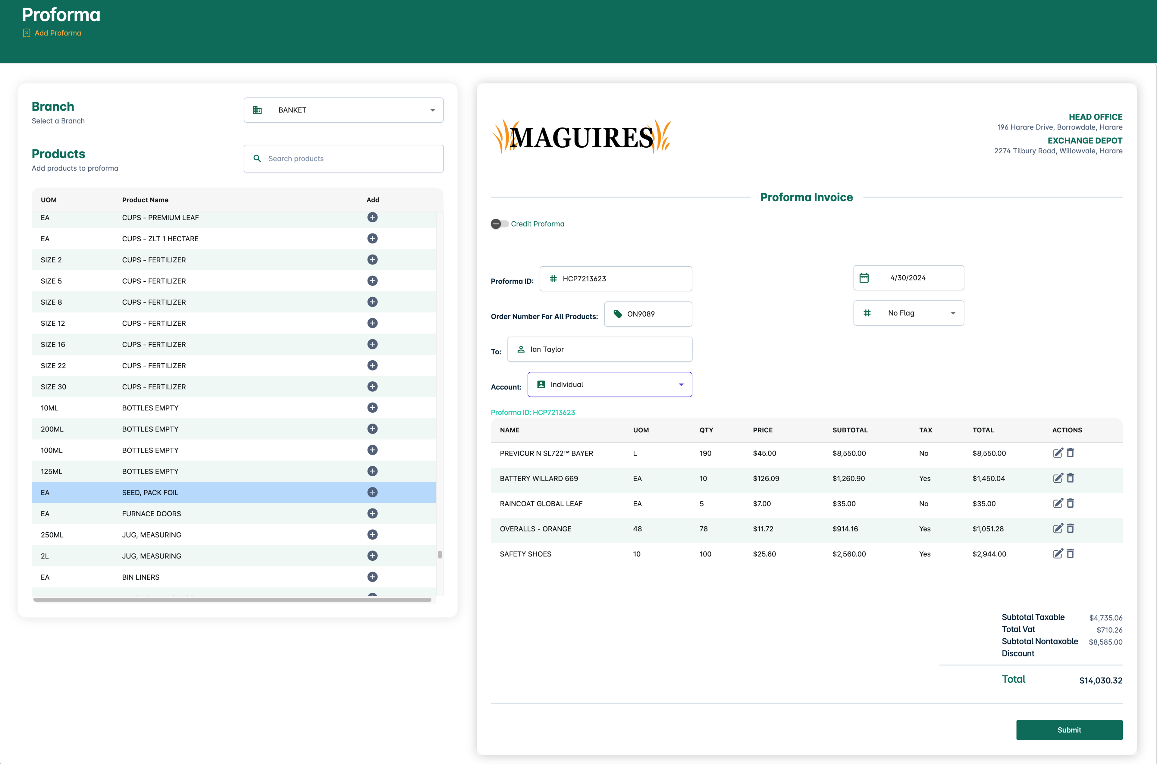Expand the Account Individual dropdown
Screen dimensions: 1157x764
point(610,384)
